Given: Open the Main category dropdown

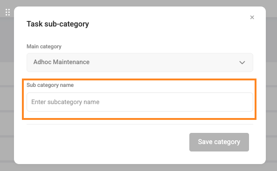Looking at the screenshot, I should [x=140, y=62].
